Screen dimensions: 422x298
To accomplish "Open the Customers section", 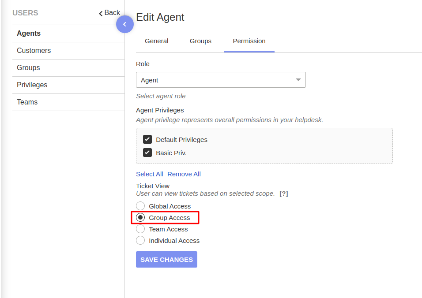I will pos(34,50).
